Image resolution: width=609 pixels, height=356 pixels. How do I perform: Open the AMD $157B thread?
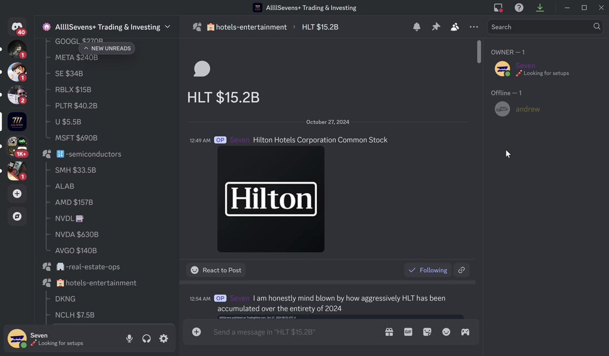[x=74, y=202]
